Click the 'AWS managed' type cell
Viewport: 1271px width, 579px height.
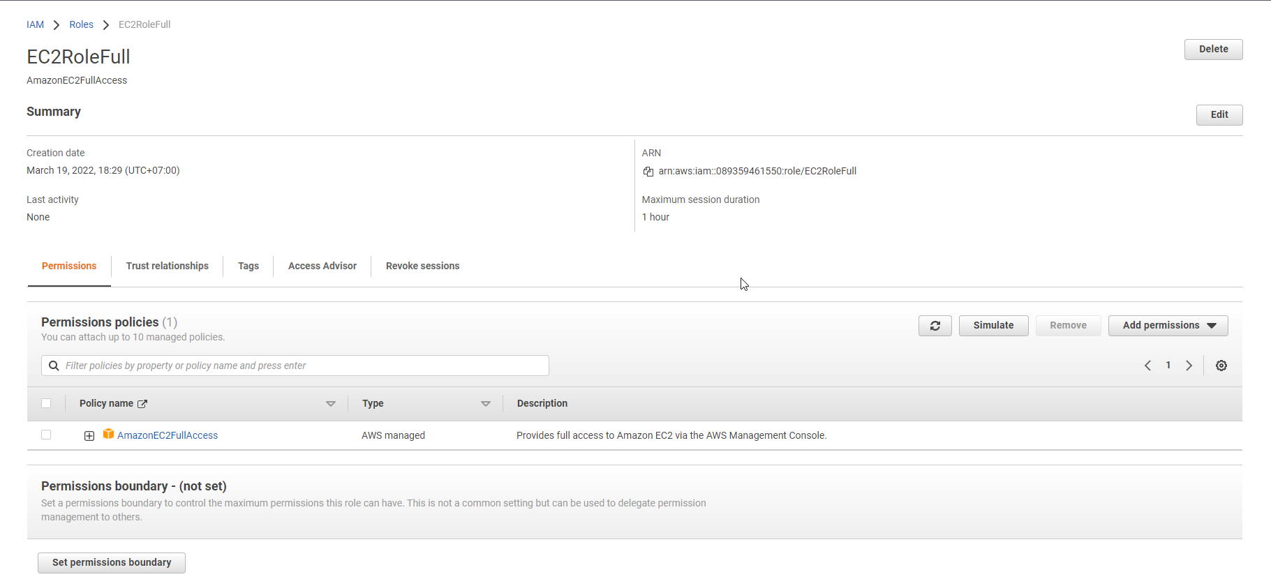click(x=393, y=435)
